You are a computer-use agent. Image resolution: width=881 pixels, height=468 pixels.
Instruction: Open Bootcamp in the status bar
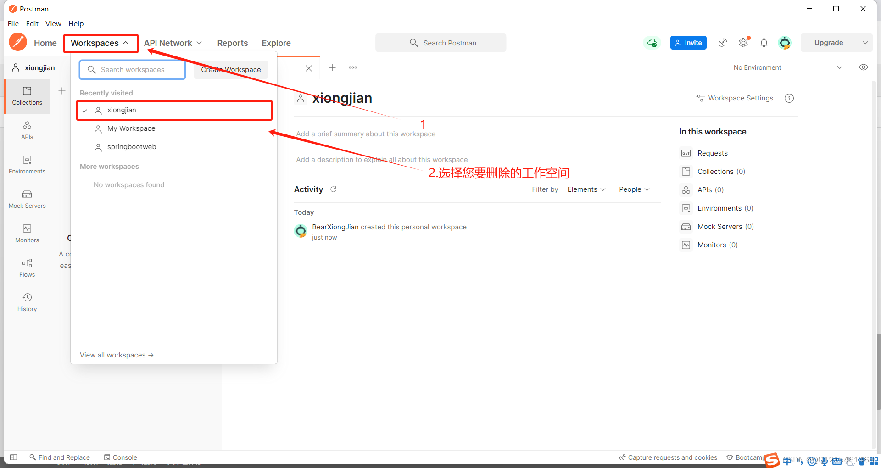tap(746, 457)
